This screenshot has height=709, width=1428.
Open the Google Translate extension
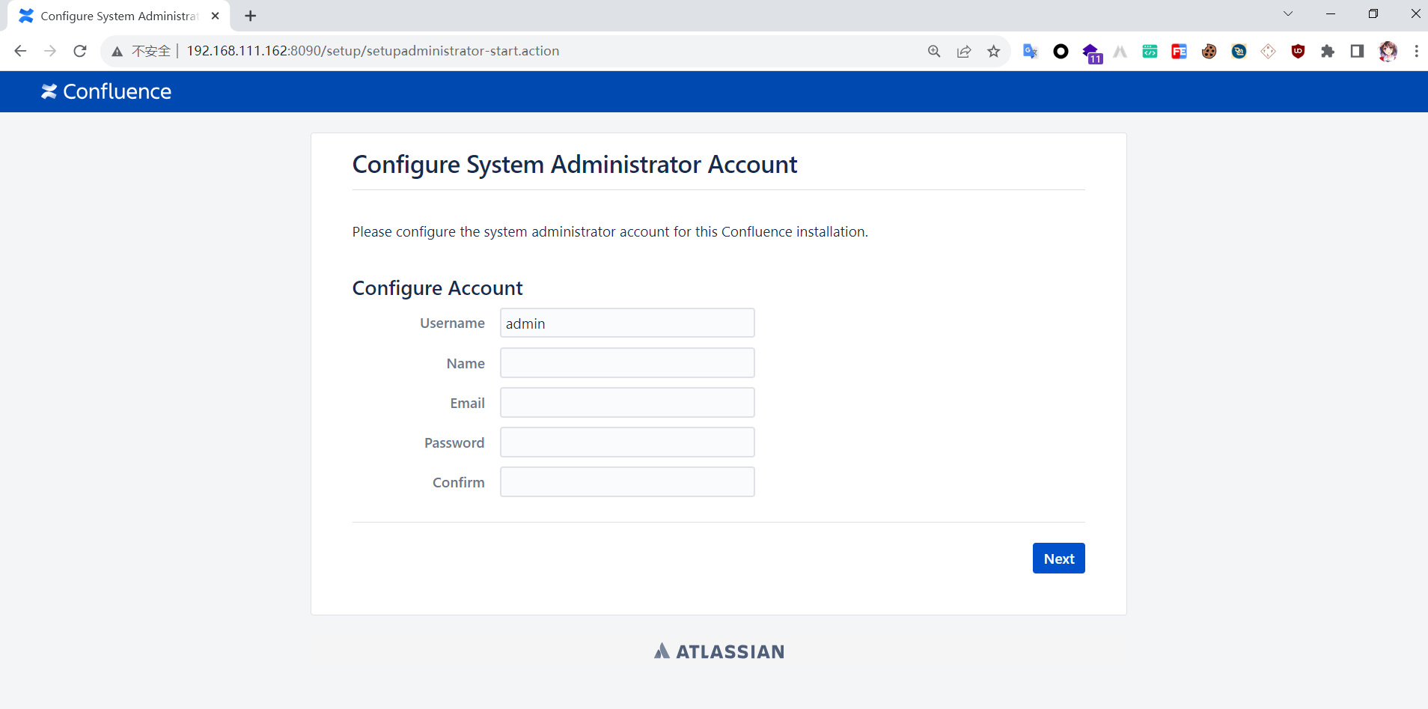[x=1031, y=51]
